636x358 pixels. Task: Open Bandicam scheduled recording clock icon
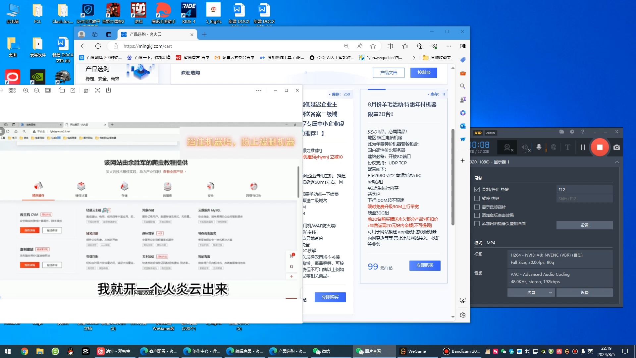click(572, 132)
